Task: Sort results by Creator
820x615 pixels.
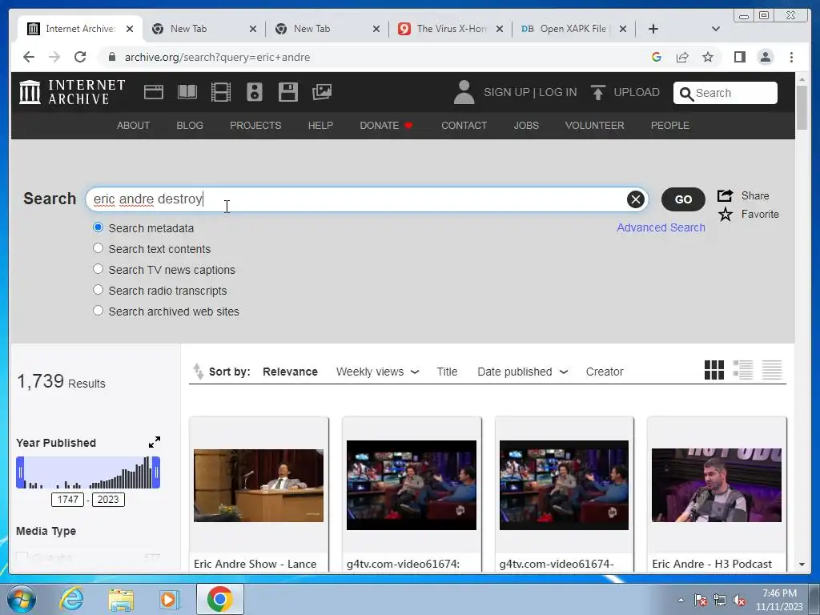Action: (605, 372)
